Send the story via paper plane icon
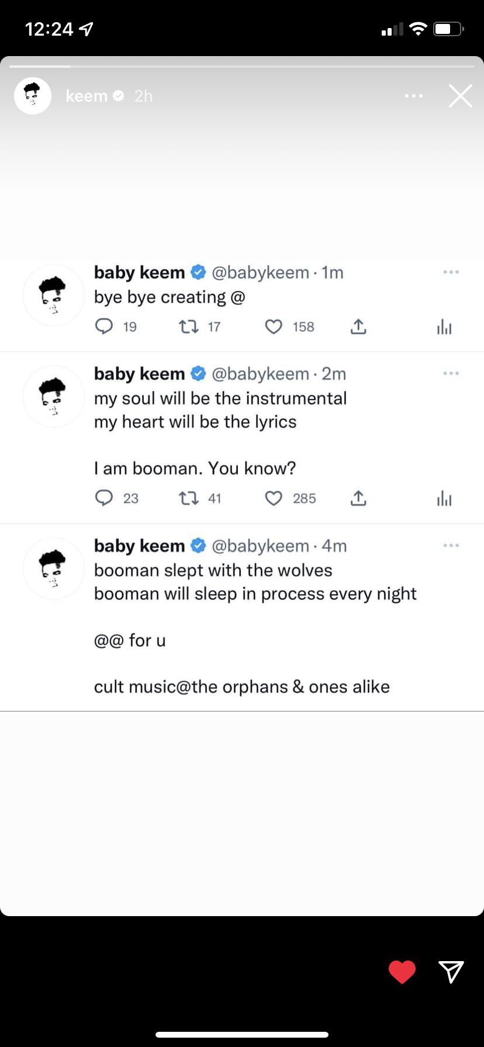 click(451, 972)
